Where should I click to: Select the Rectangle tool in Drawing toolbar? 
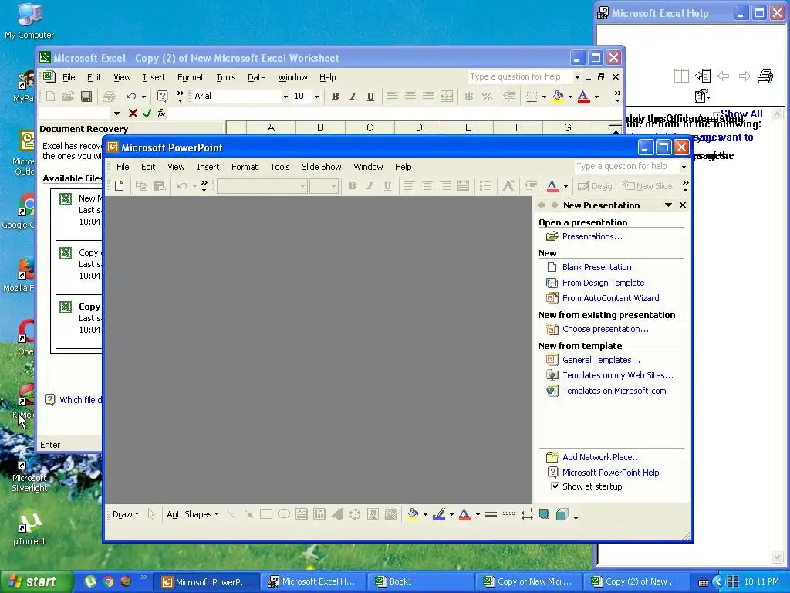(x=266, y=513)
